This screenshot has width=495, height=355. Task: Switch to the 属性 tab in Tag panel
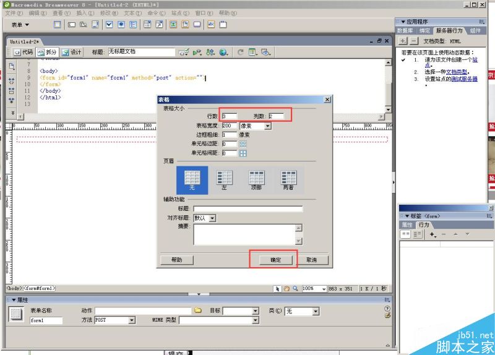407,225
